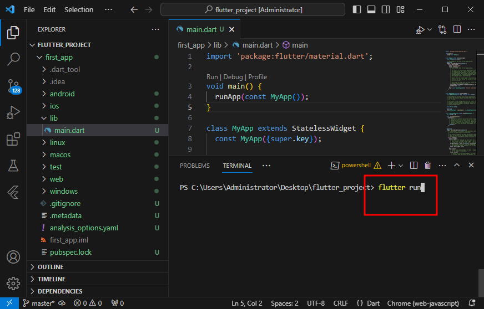484x309 pixels.
Task: Click the ports forwarded status indicator
Action: click(118, 303)
